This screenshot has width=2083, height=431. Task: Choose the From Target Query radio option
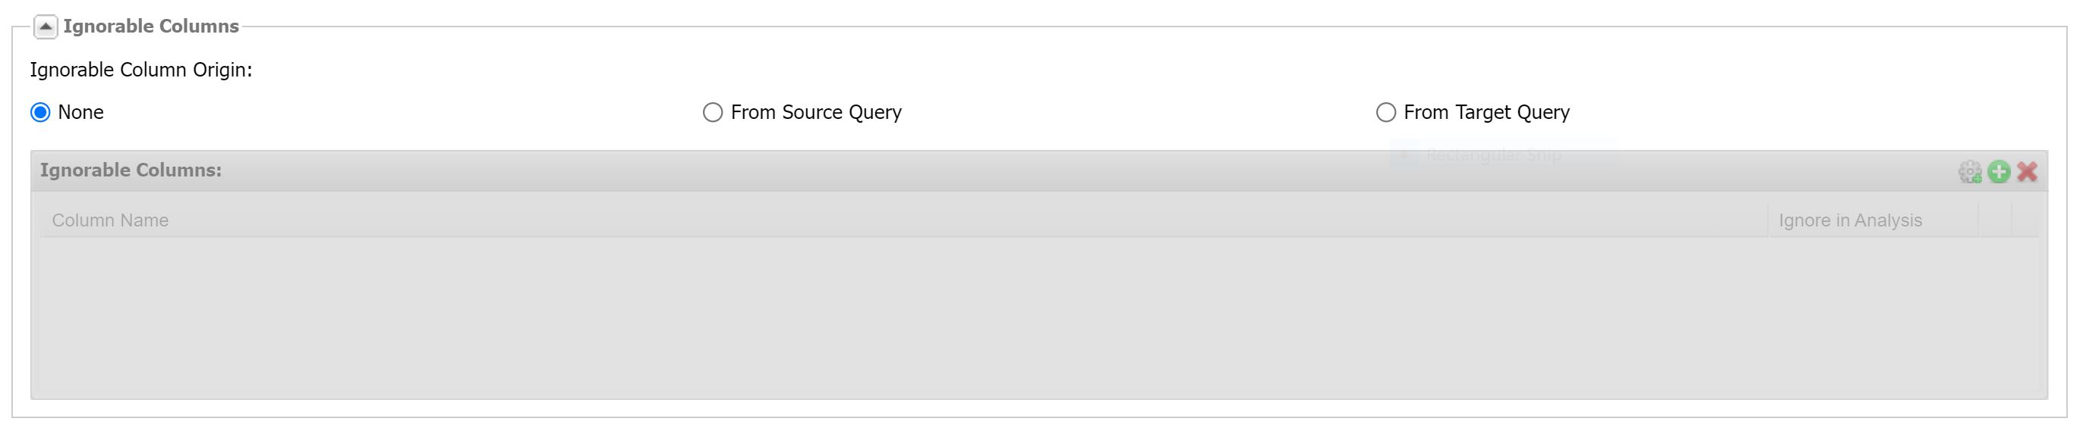1386,112
